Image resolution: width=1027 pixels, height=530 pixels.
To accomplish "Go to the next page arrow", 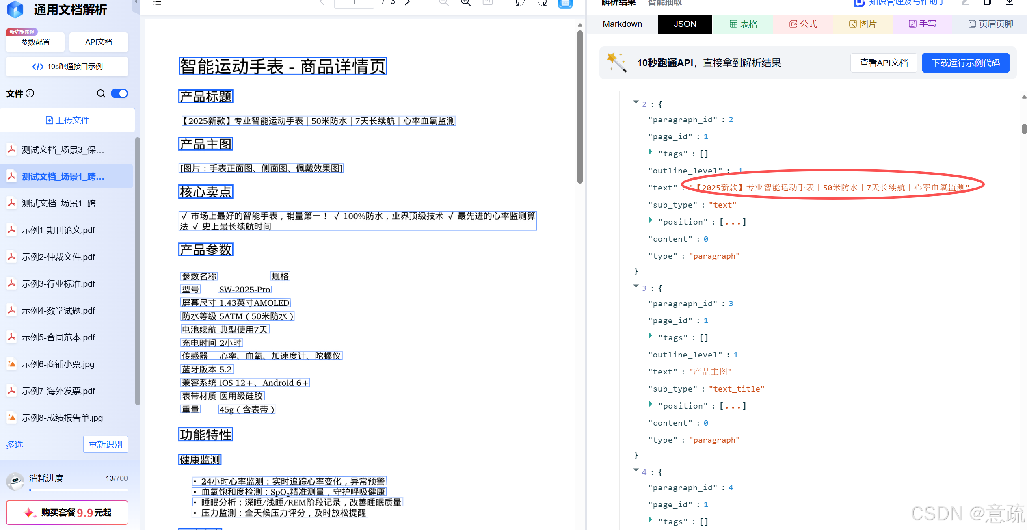I will pos(407,2).
